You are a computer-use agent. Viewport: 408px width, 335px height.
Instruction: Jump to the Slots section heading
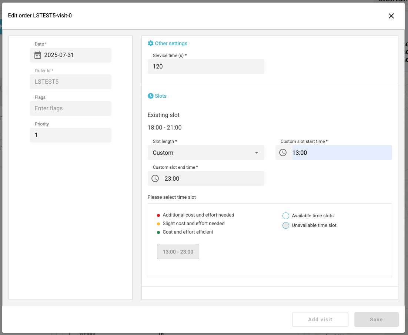point(161,96)
